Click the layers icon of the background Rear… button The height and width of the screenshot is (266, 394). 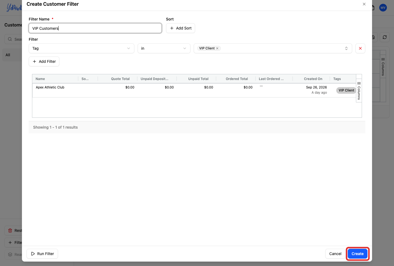pos(10,255)
